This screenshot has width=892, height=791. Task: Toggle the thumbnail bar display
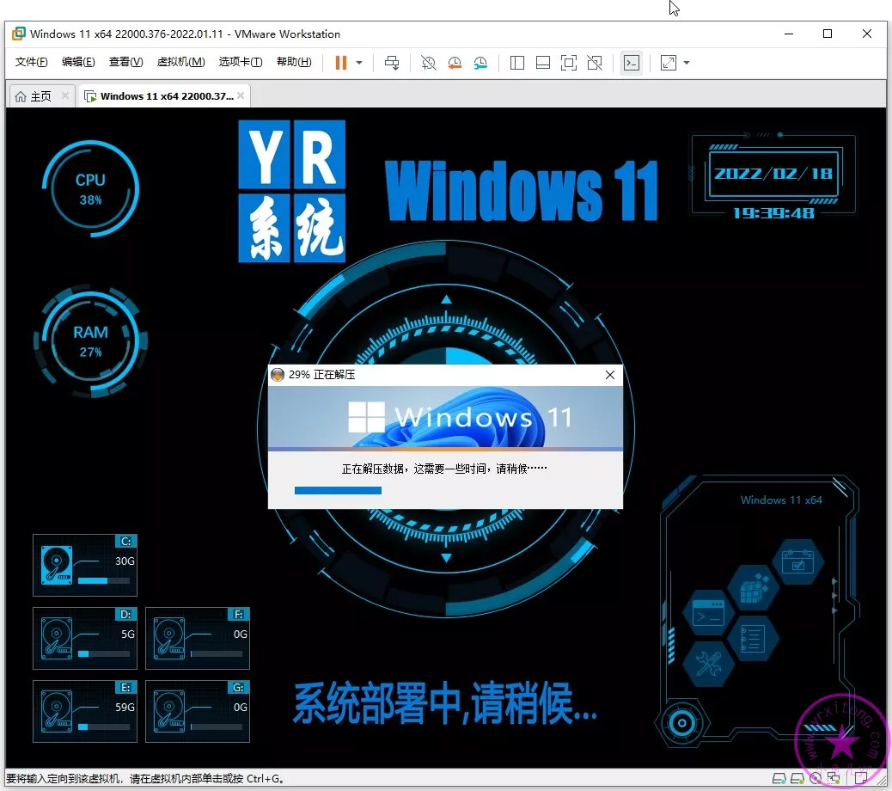coord(542,63)
